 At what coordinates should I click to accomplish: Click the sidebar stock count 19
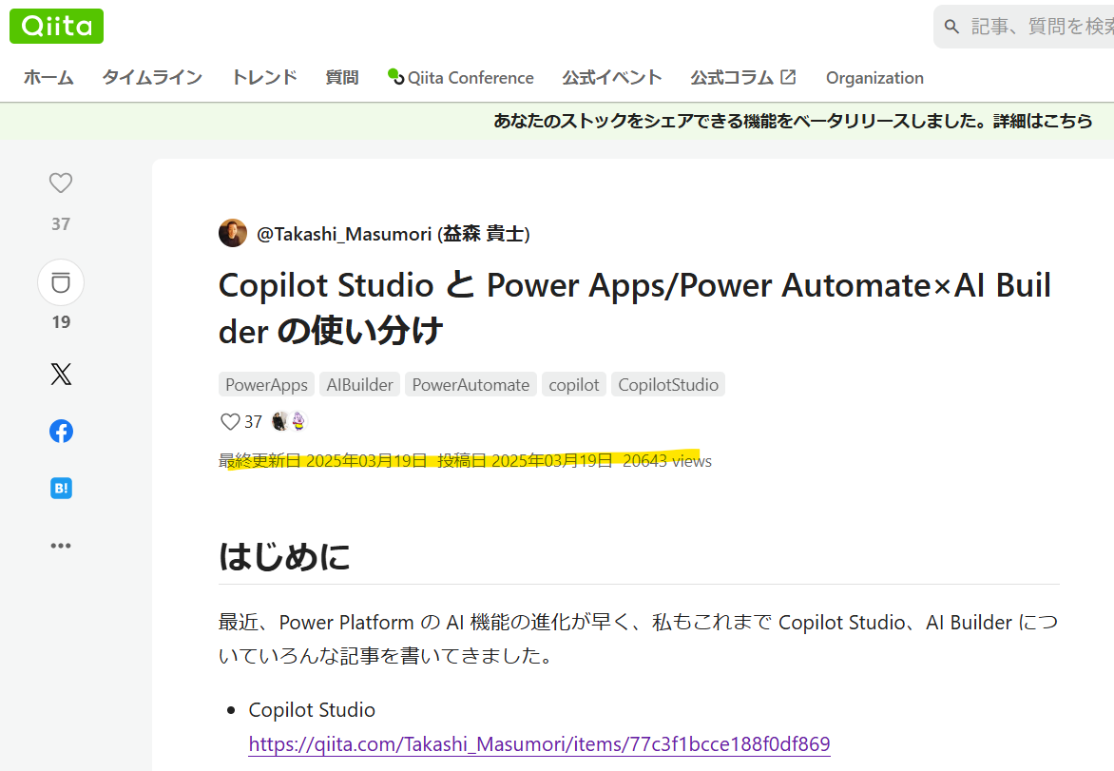(61, 322)
